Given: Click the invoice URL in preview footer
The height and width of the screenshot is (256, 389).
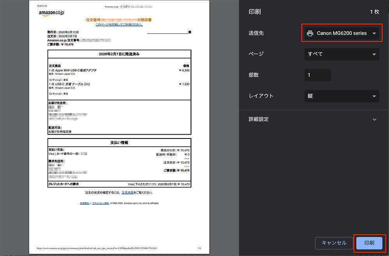Looking at the screenshot, I should tap(98, 248).
